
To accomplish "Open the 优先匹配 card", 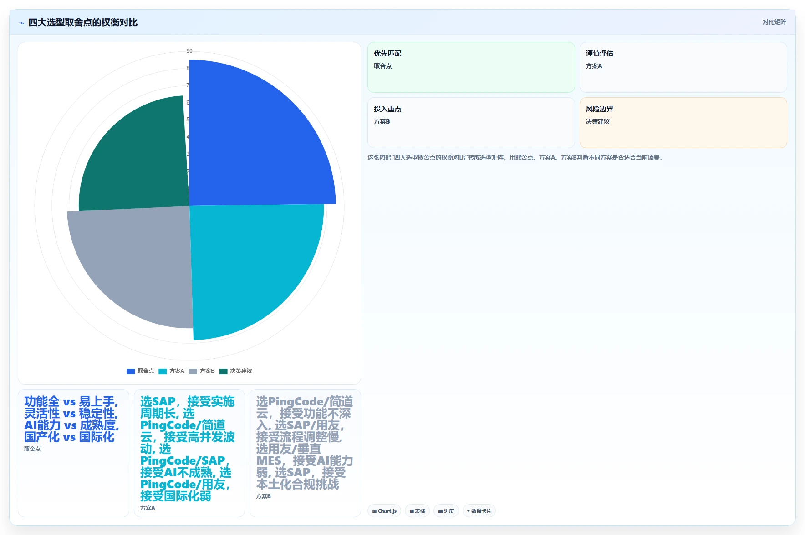I will pyautogui.click(x=471, y=67).
